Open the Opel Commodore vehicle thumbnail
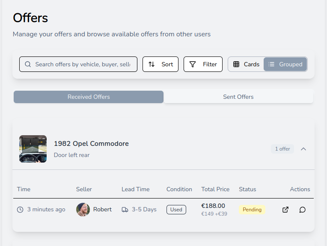Image resolution: width=327 pixels, height=246 pixels. tap(33, 149)
